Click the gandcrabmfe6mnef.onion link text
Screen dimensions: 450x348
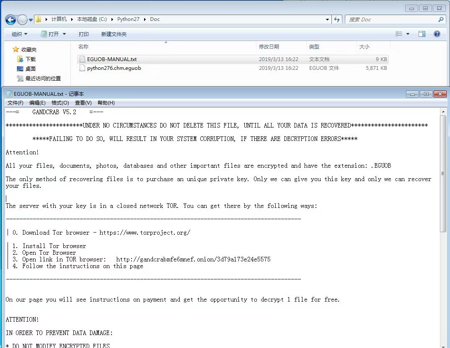click(193, 259)
